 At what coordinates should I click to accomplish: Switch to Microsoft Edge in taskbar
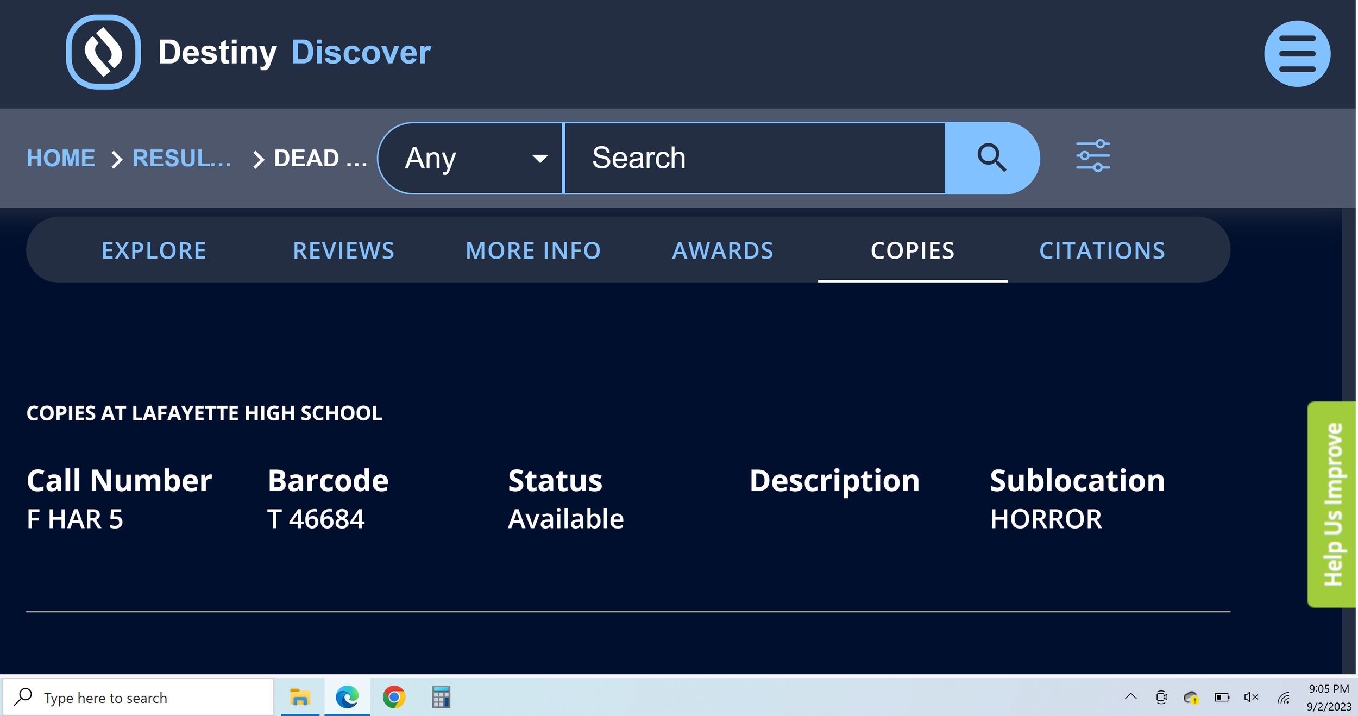click(x=347, y=697)
